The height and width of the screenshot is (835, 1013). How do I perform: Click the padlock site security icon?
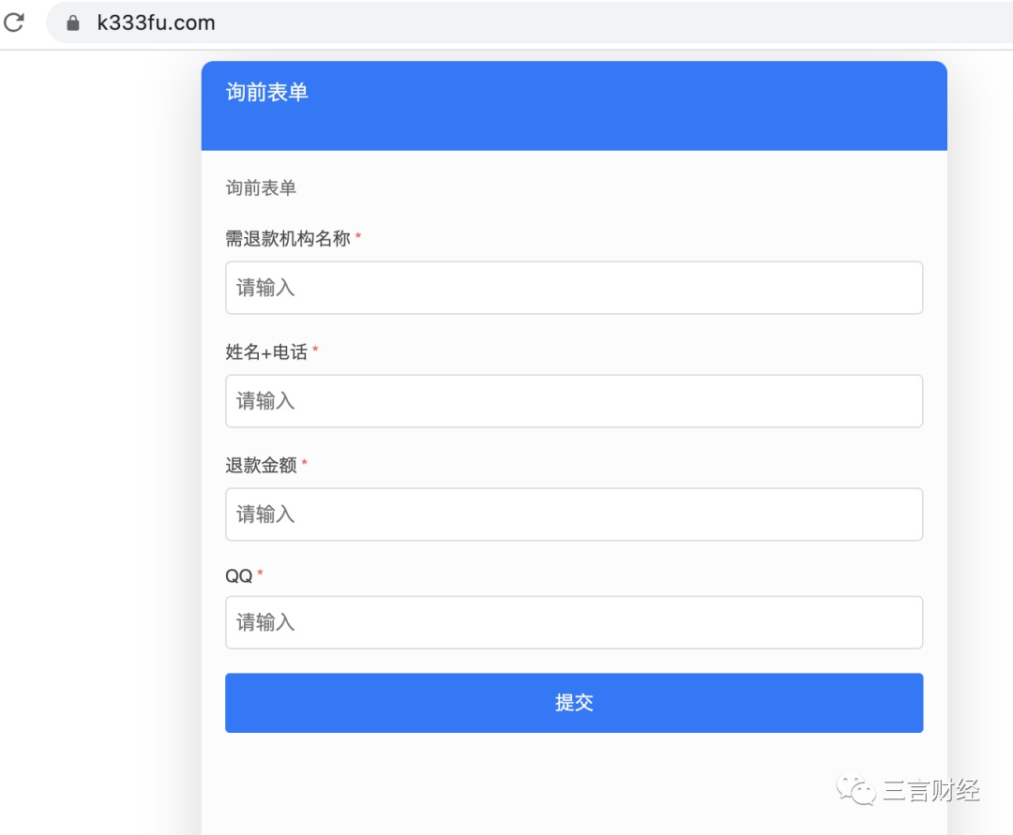pos(73,23)
